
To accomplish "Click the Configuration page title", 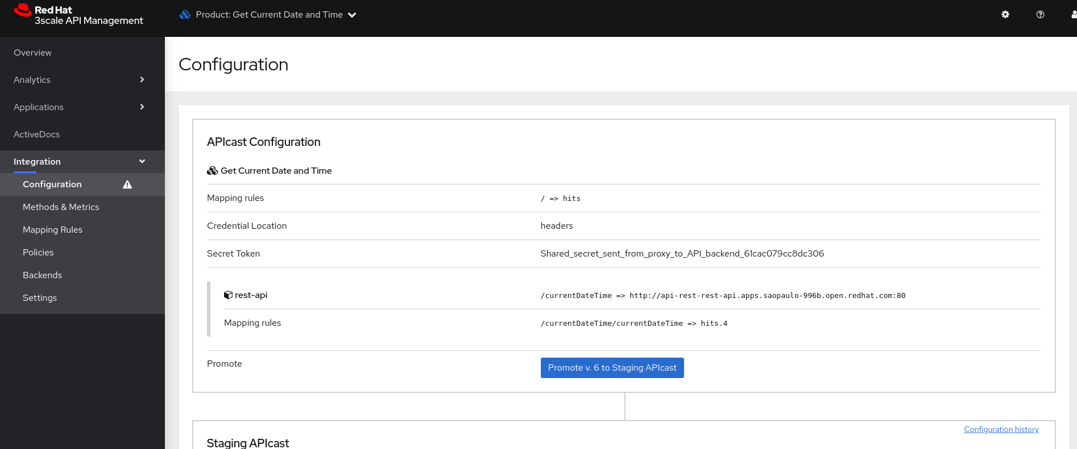I will point(233,65).
